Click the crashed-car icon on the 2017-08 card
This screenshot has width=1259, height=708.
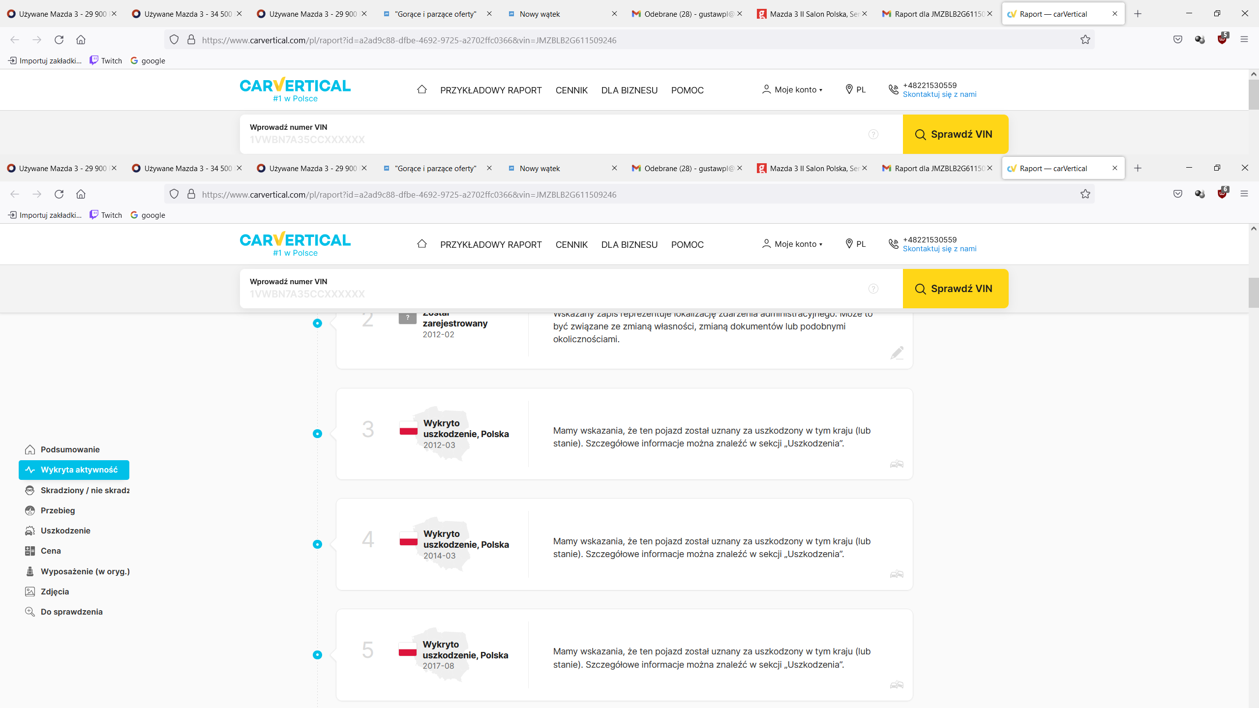click(897, 684)
